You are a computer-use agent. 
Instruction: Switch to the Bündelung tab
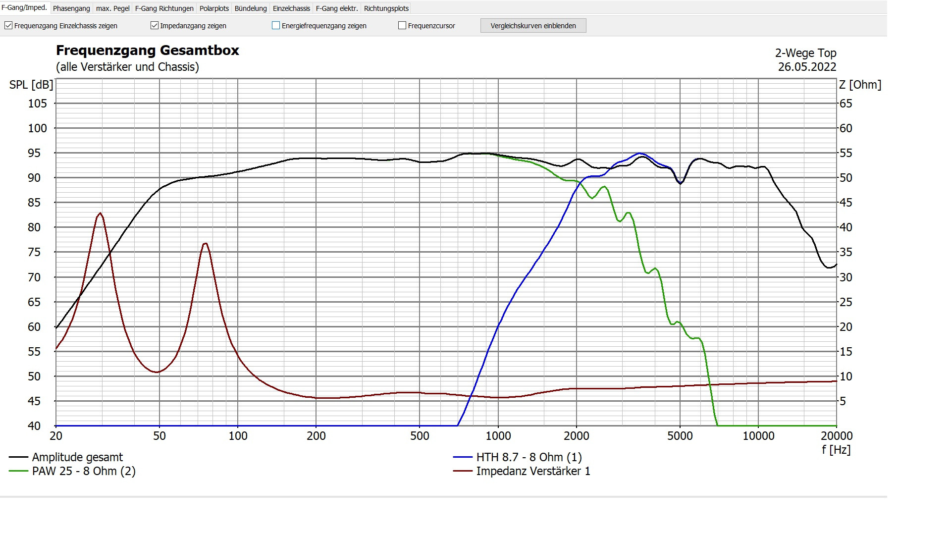click(251, 8)
